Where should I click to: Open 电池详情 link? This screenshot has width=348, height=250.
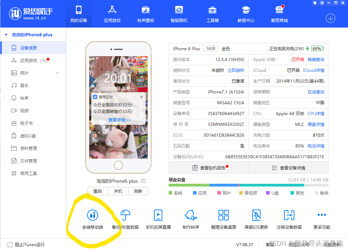pyautogui.click(x=316, y=146)
